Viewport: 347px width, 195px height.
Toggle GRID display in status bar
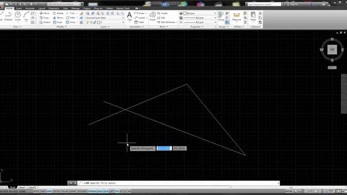pos(49,191)
